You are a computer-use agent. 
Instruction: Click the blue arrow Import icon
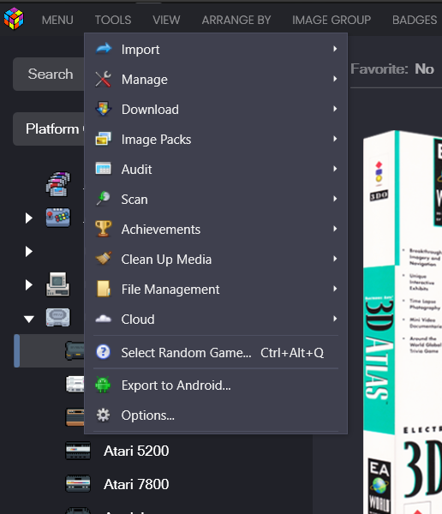point(104,49)
